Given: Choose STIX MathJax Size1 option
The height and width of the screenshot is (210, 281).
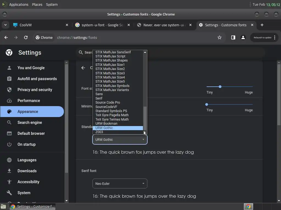Looking at the screenshot, I should (118, 65).
